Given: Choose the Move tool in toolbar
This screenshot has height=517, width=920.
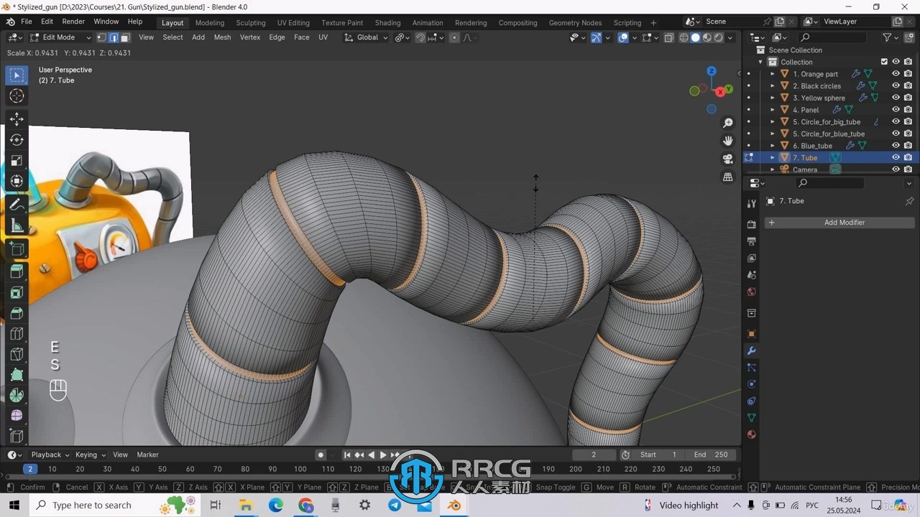Looking at the screenshot, I should (17, 118).
